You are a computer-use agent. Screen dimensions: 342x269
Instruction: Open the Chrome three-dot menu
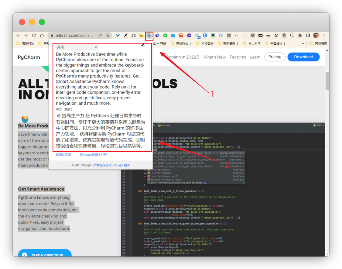point(324,35)
